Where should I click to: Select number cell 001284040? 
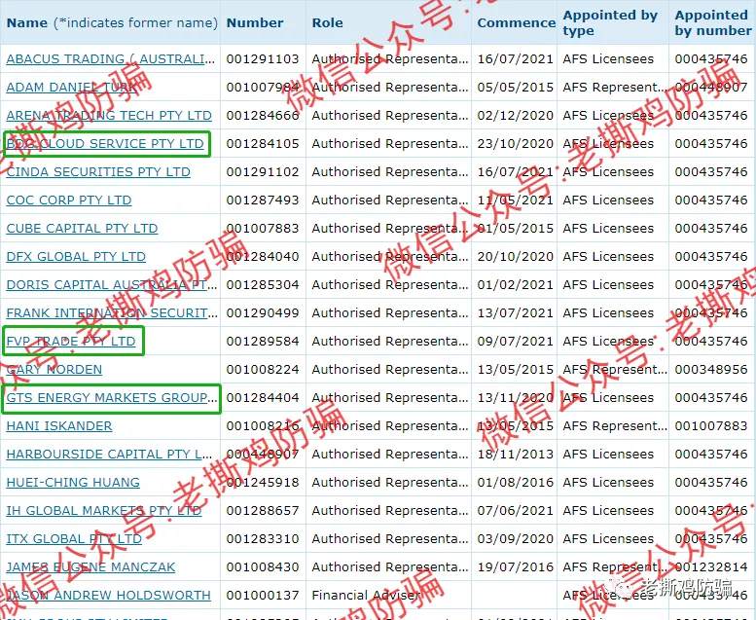(x=263, y=257)
